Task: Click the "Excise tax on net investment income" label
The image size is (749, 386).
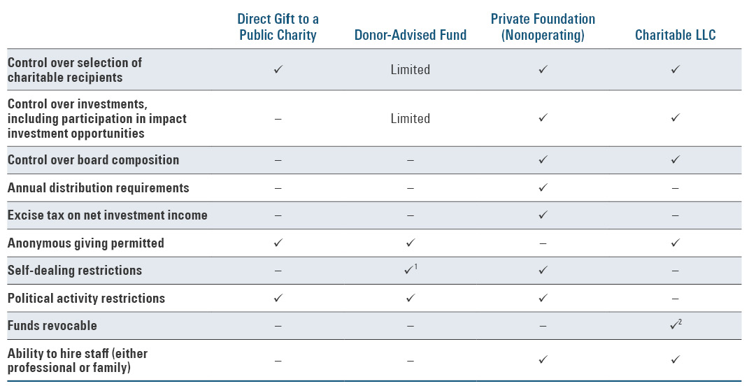Action: point(108,215)
